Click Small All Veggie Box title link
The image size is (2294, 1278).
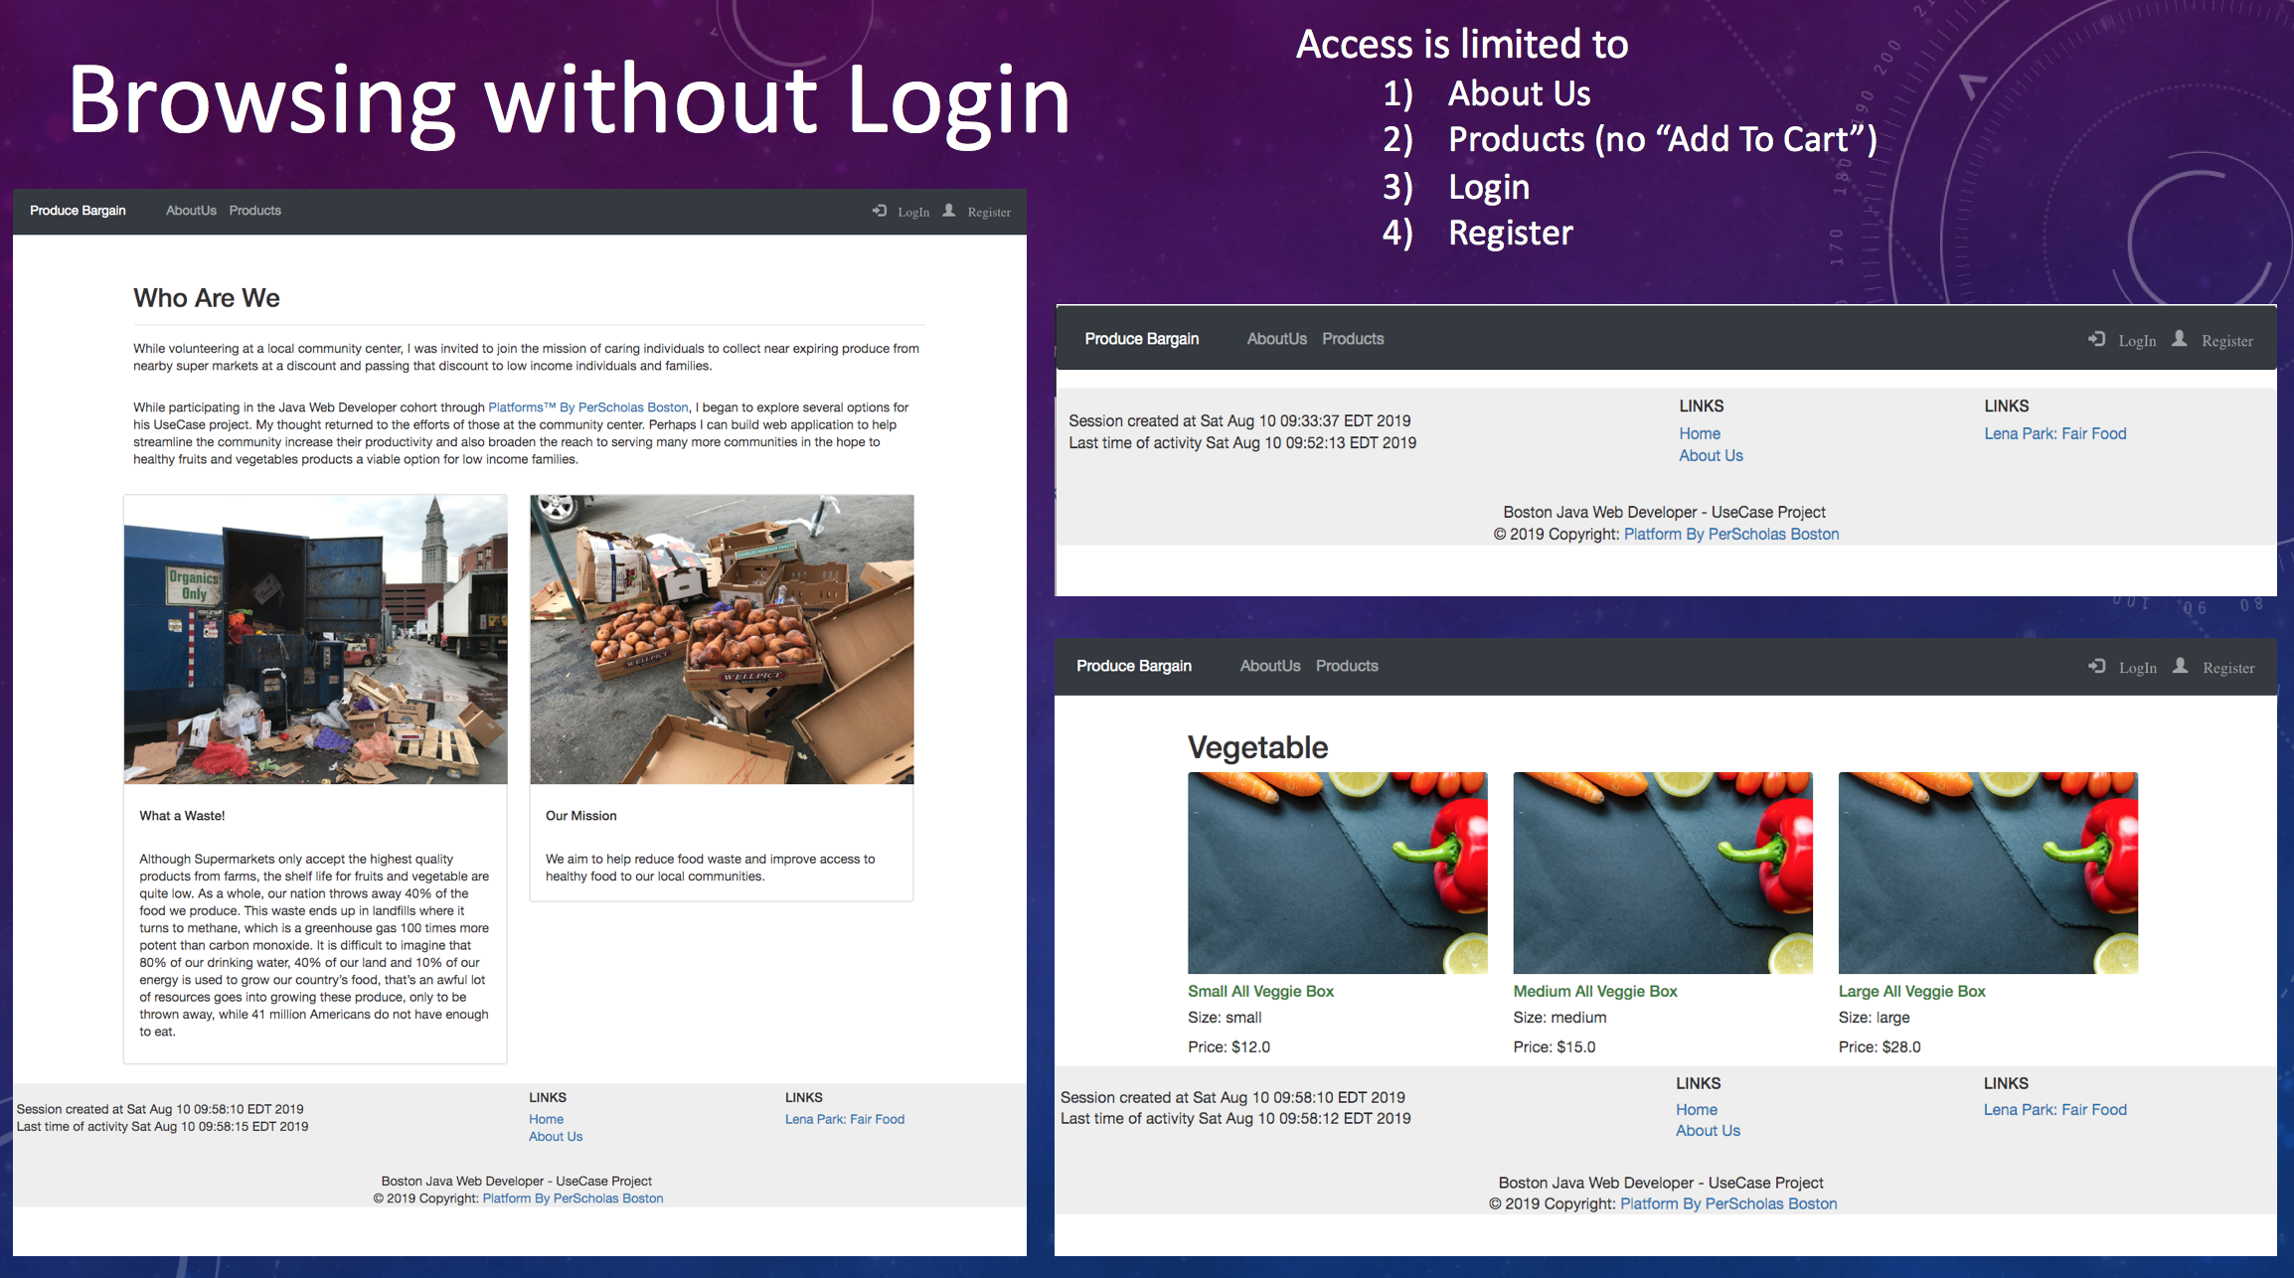click(1260, 991)
